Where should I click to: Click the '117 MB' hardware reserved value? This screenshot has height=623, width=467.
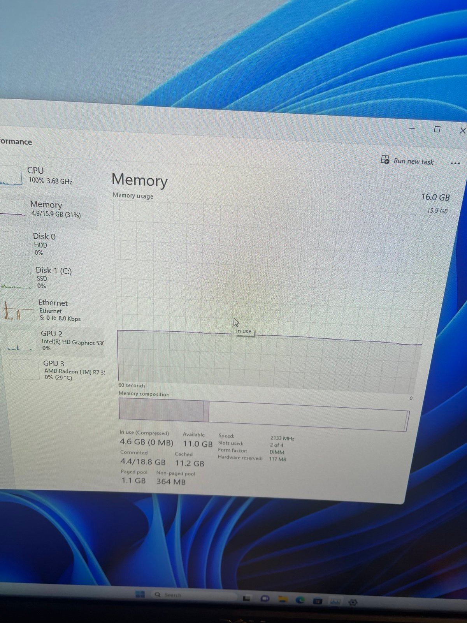click(x=277, y=459)
